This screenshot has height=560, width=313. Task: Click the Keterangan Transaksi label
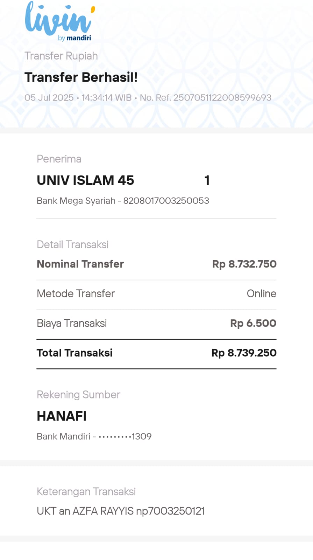86,492
